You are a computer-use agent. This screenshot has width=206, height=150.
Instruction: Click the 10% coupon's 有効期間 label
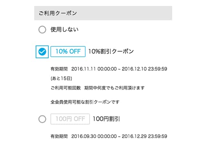coord(59,69)
